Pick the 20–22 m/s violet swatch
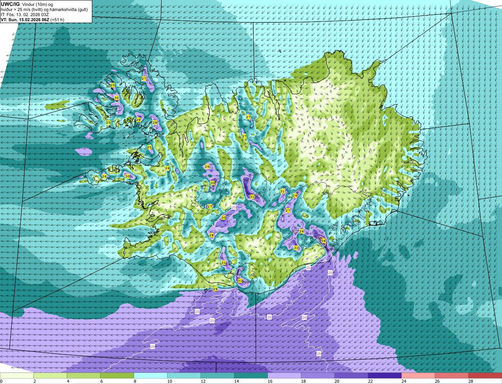The width and height of the screenshot is (502, 384). (351, 376)
